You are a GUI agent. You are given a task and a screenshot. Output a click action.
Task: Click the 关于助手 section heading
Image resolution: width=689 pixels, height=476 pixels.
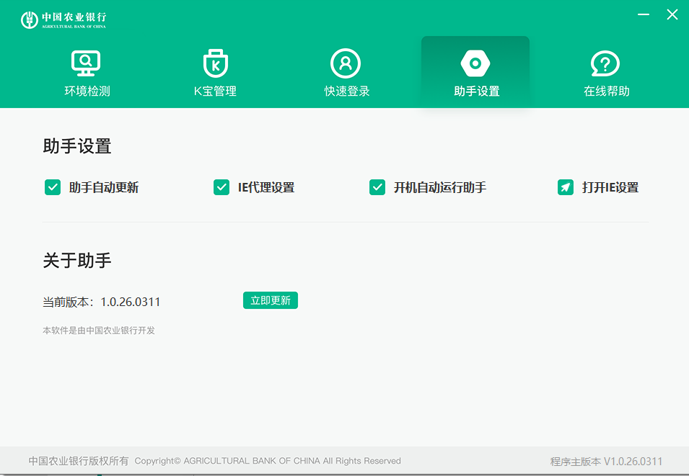[x=77, y=260]
